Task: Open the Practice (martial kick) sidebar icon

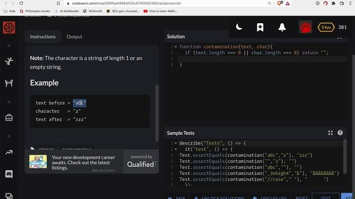Action: tap(9, 61)
